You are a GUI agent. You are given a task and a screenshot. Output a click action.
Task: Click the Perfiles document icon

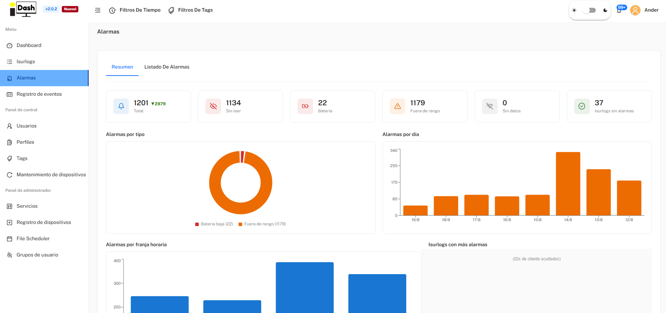point(10,142)
